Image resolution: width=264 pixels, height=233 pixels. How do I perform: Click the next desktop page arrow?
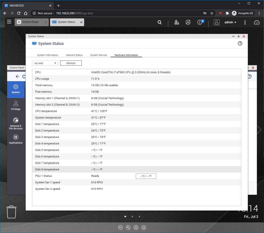pyautogui.click(x=259, y=130)
